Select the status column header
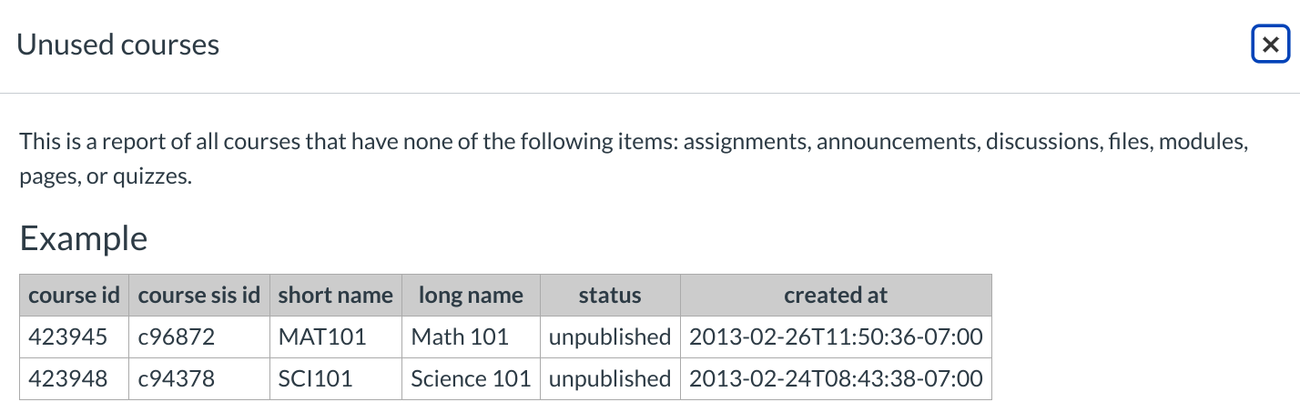Screen dimensions: 1300x402 pyautogui.click(x=610, y=296)
